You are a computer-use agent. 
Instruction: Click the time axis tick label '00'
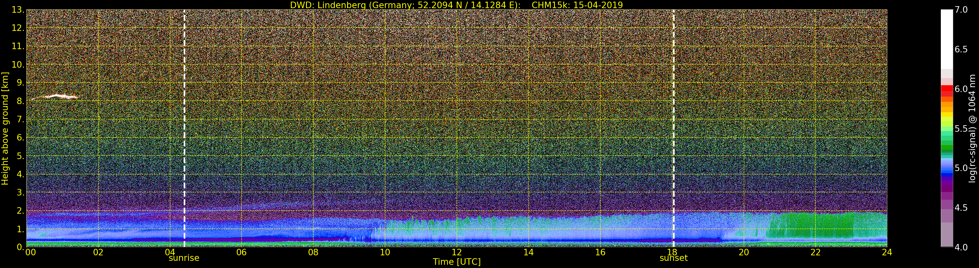[x=30, y=252]
